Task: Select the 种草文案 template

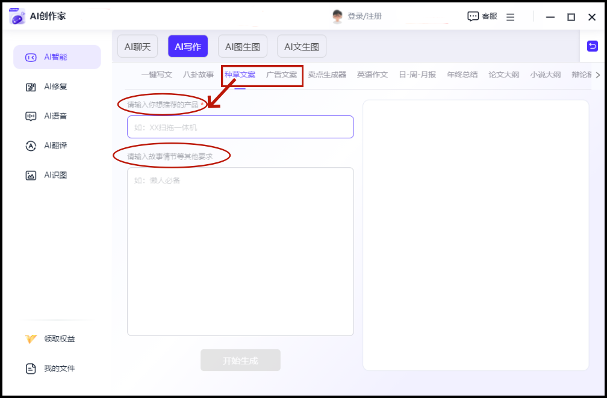Action: (x=240, y=75)
